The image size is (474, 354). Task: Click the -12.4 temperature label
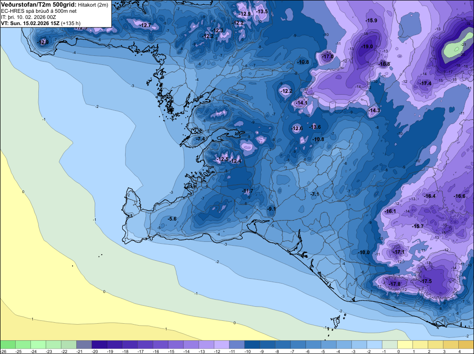coord(236,161)
